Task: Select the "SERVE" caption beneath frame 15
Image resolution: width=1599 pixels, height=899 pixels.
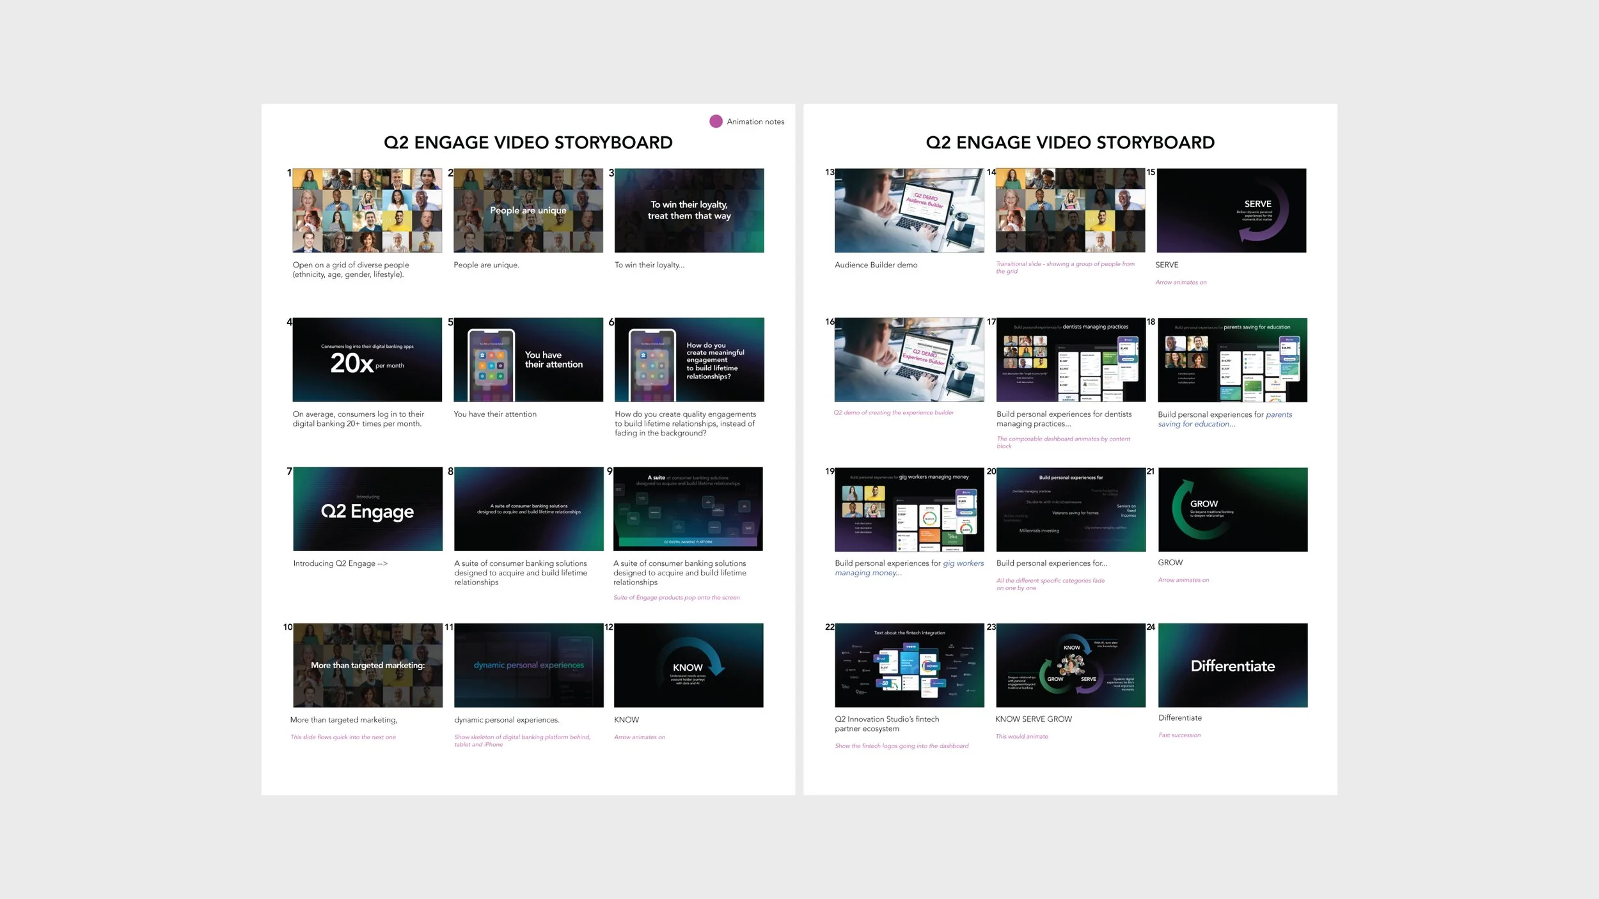Action: (x=1167, y=265)
